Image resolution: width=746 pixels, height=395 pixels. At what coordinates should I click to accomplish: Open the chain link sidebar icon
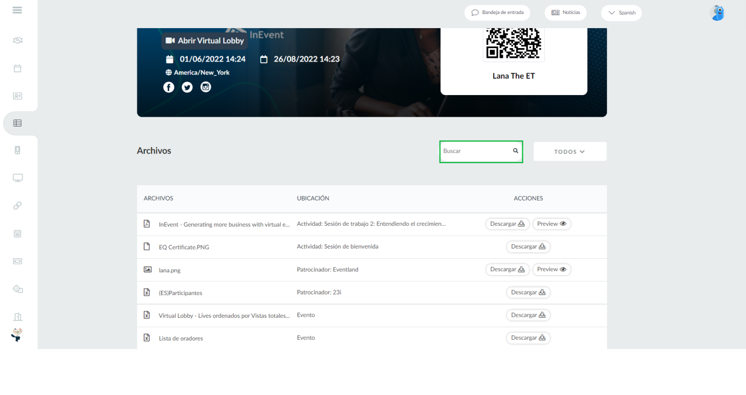coord(17,205)
